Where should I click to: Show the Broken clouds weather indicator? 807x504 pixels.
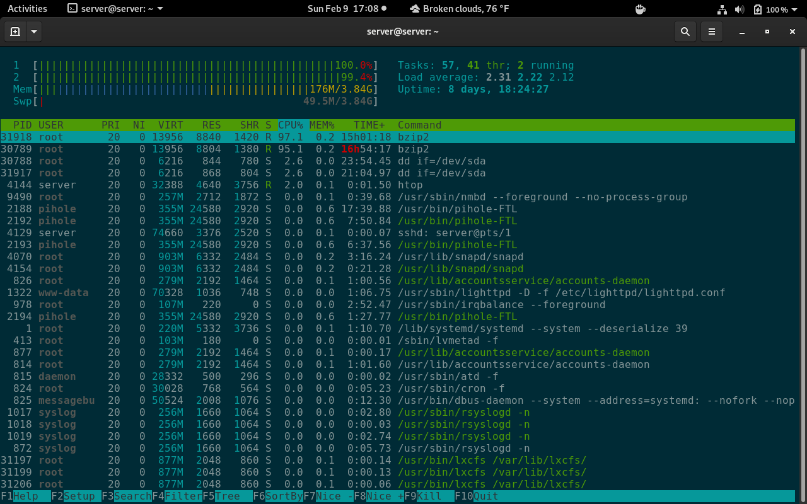pyautogui.click(x=459, y=9)
